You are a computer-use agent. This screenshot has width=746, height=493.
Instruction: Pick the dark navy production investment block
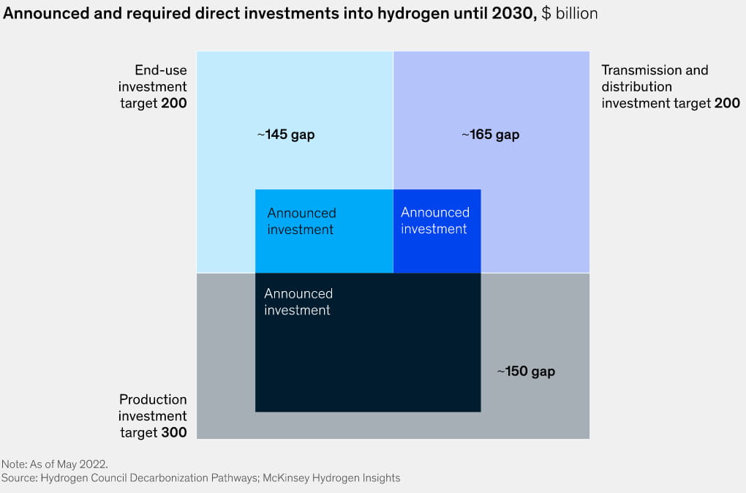coord(367,358)
